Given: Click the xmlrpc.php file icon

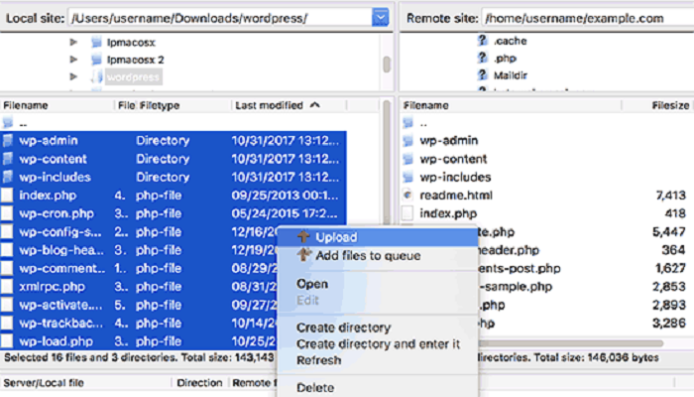Looking at the screenshot, I should tap(7, 287).
